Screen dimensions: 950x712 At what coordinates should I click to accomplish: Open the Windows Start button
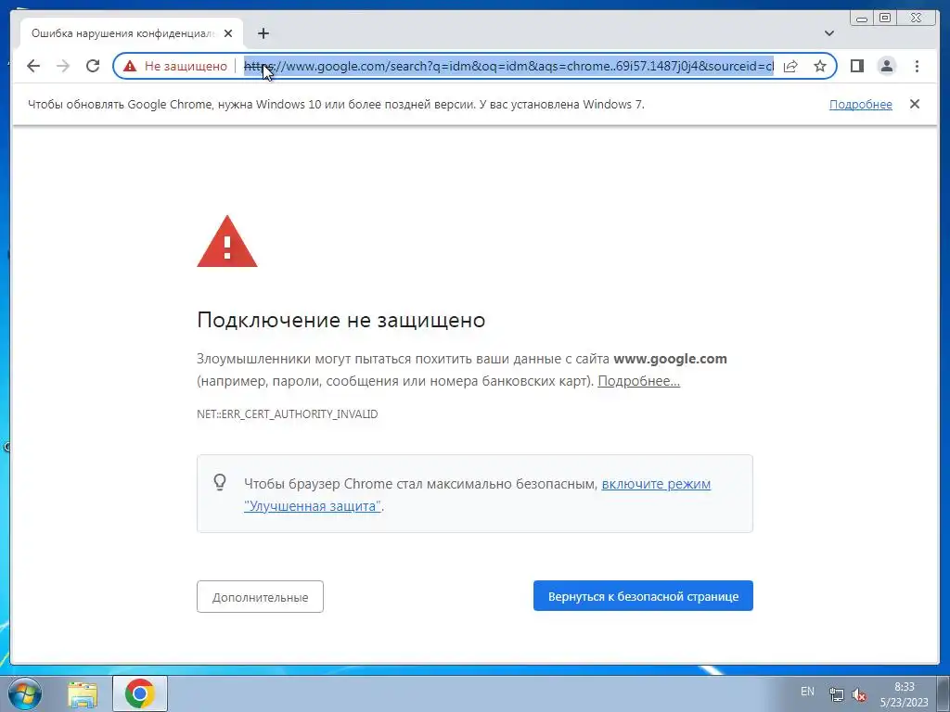pos(24,693)
